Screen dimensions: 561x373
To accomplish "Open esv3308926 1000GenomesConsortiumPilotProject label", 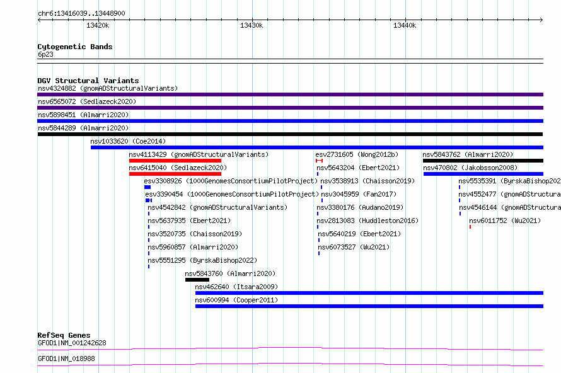I will click(x=231, y=181).
